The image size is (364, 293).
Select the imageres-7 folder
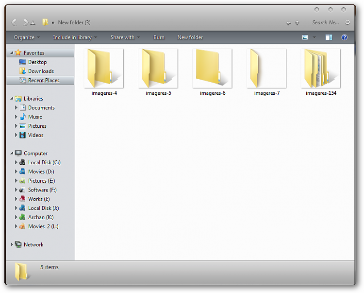[x=267, y=72]
